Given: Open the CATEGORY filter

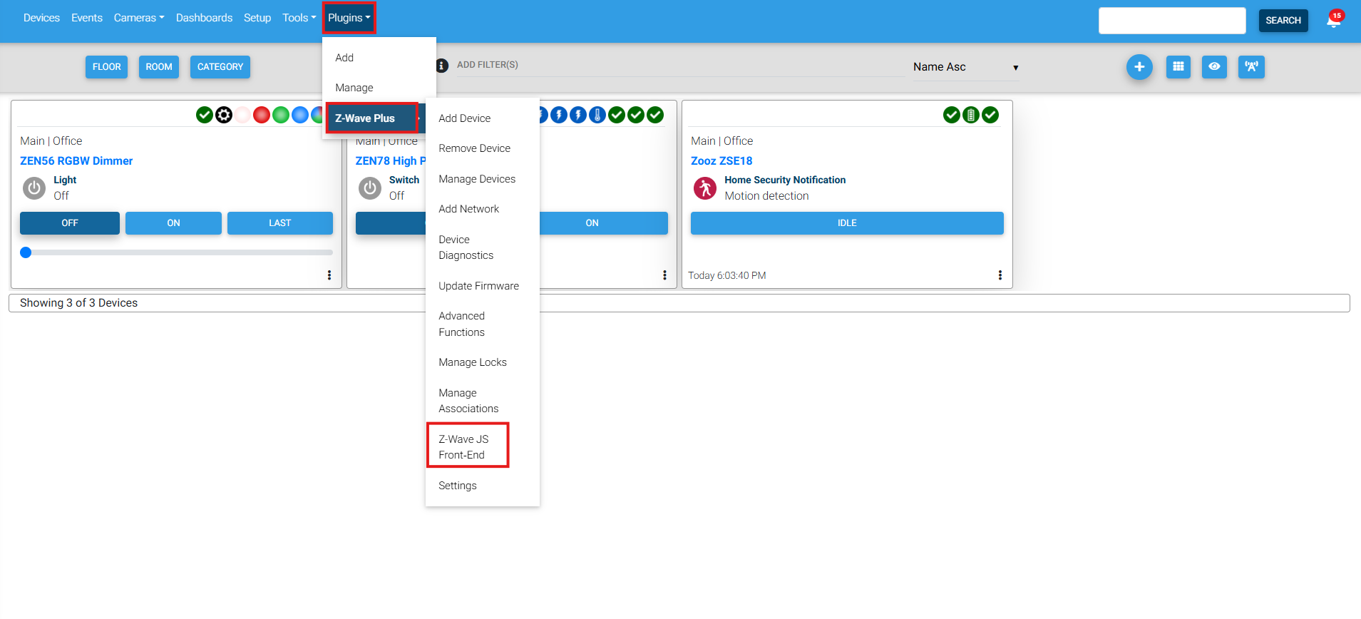Looking at the screenshot, I should pos(220,67).
